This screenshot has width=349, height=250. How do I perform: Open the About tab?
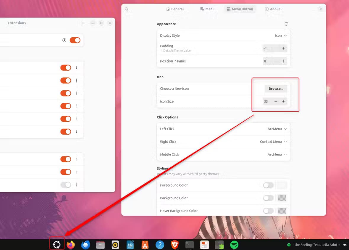pyautogui.click(x=272, y=9)
